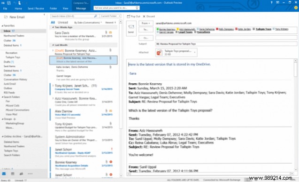Image resolution: width=299 pixels, height=182 pixels.
Task: Expand the Aziz Hassouneh; Bonnie Kea... conversation
Action: [x=53, y=98]
